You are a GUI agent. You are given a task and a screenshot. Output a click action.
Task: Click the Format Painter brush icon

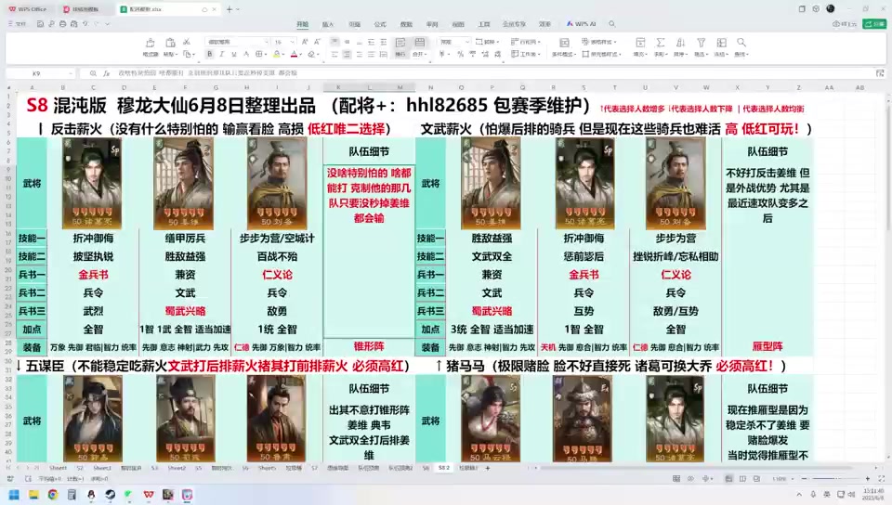151,43
